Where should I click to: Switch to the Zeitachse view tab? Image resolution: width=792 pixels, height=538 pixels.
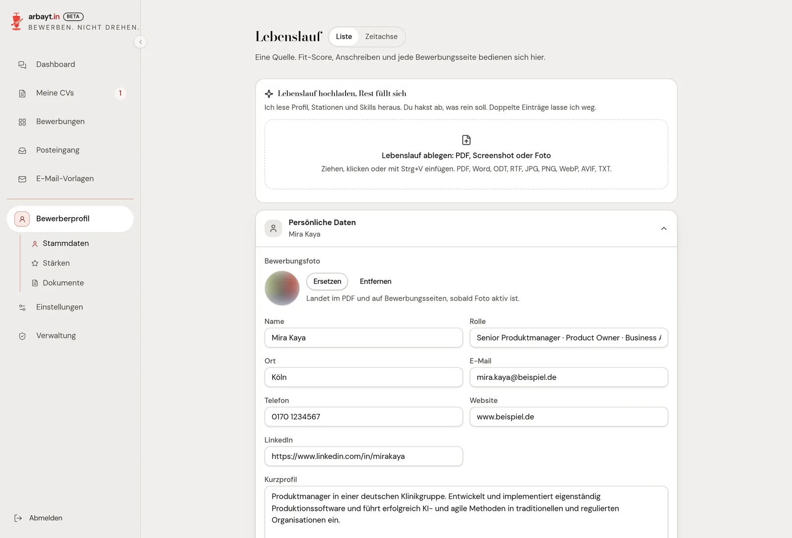click(381, 37)
